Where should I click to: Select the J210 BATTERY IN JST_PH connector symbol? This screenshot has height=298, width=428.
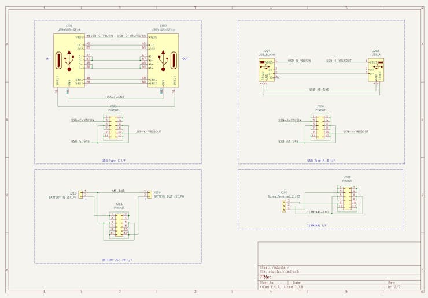point(80,194)
